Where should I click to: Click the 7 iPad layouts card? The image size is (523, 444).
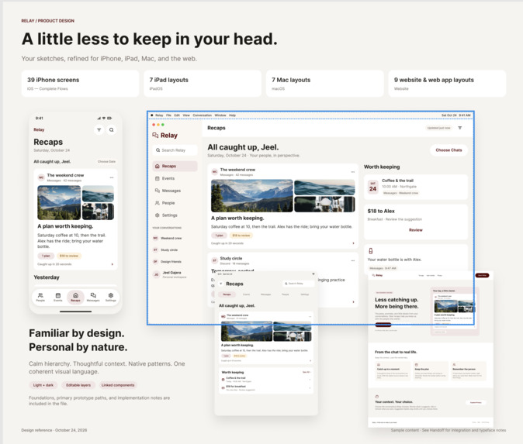pos(203,84)
